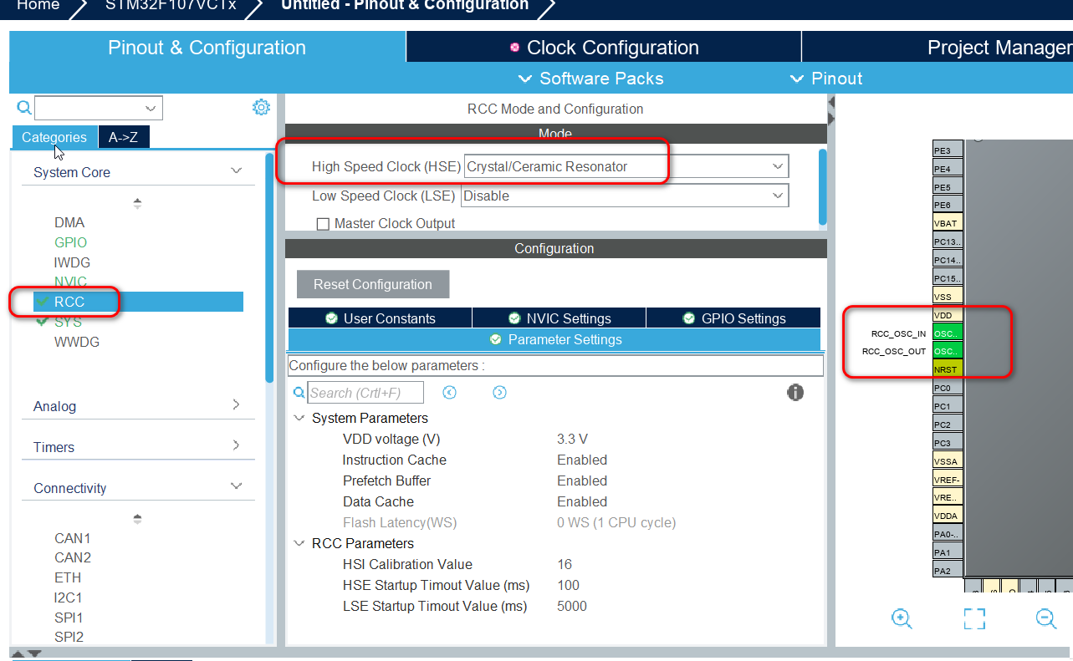Expand the Analog category
The image size is (1073, 661).
236,404
